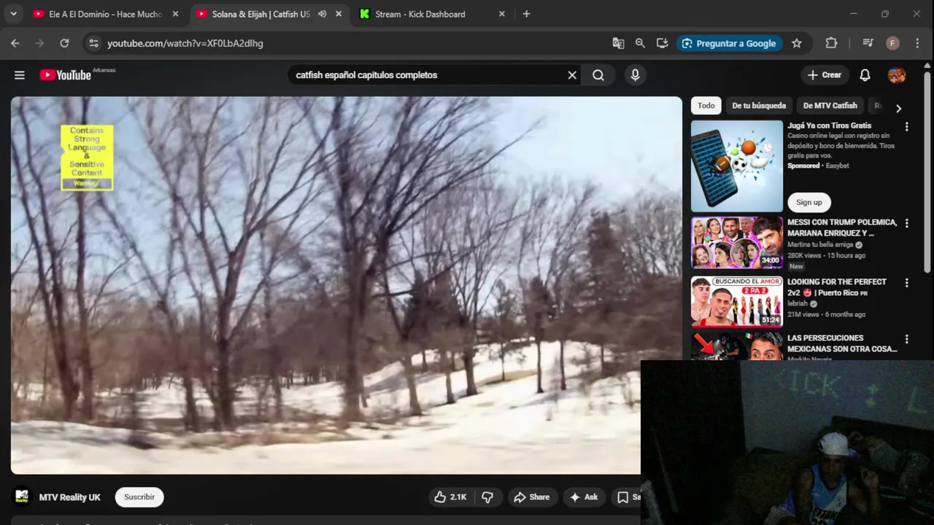Mute the Solana & Elijah tab audio
The height and width of the screenshot is (525, 934).
pyautogui.click(x=322, y=14)
